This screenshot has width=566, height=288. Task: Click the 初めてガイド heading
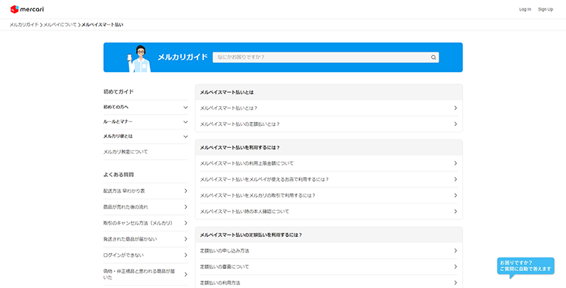tap(118, 92)
